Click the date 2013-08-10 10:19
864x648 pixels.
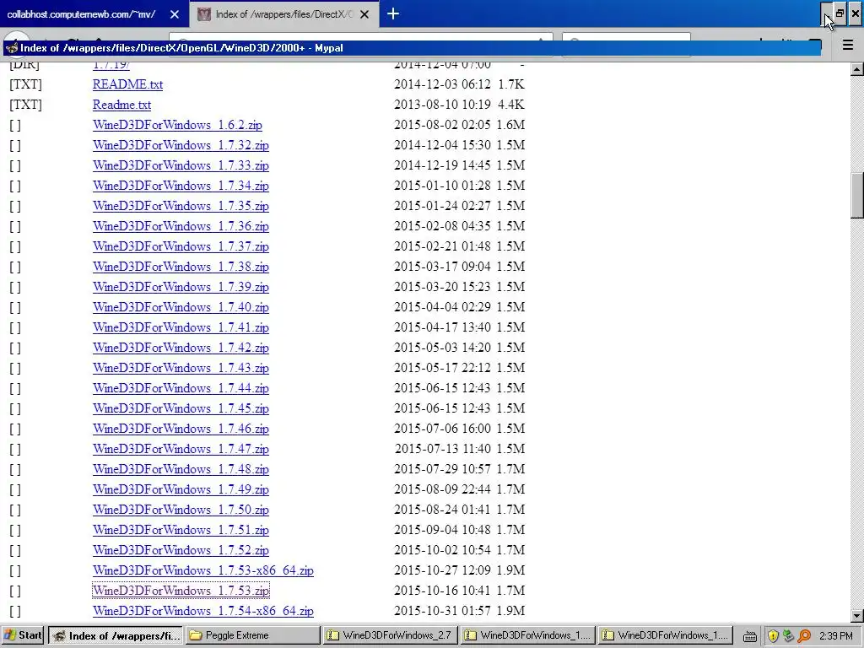[442, 105]
